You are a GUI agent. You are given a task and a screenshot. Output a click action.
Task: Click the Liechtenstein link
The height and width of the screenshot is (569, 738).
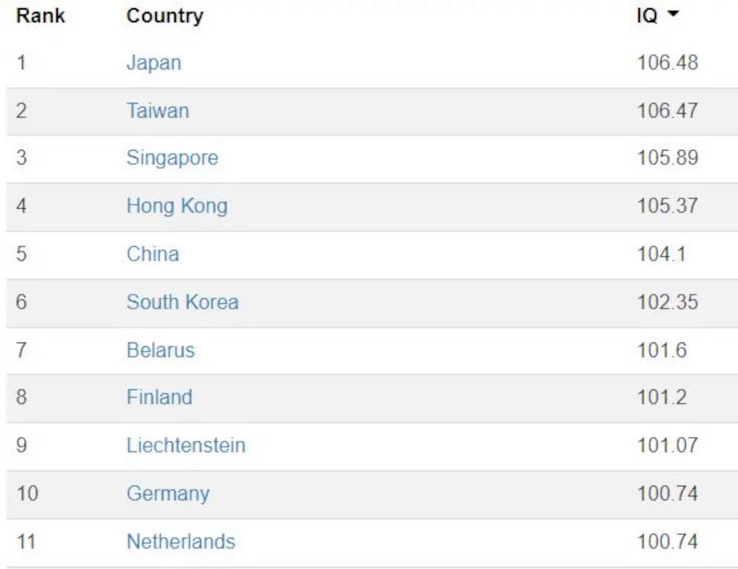pyautogui.click(x=186, y=445)
